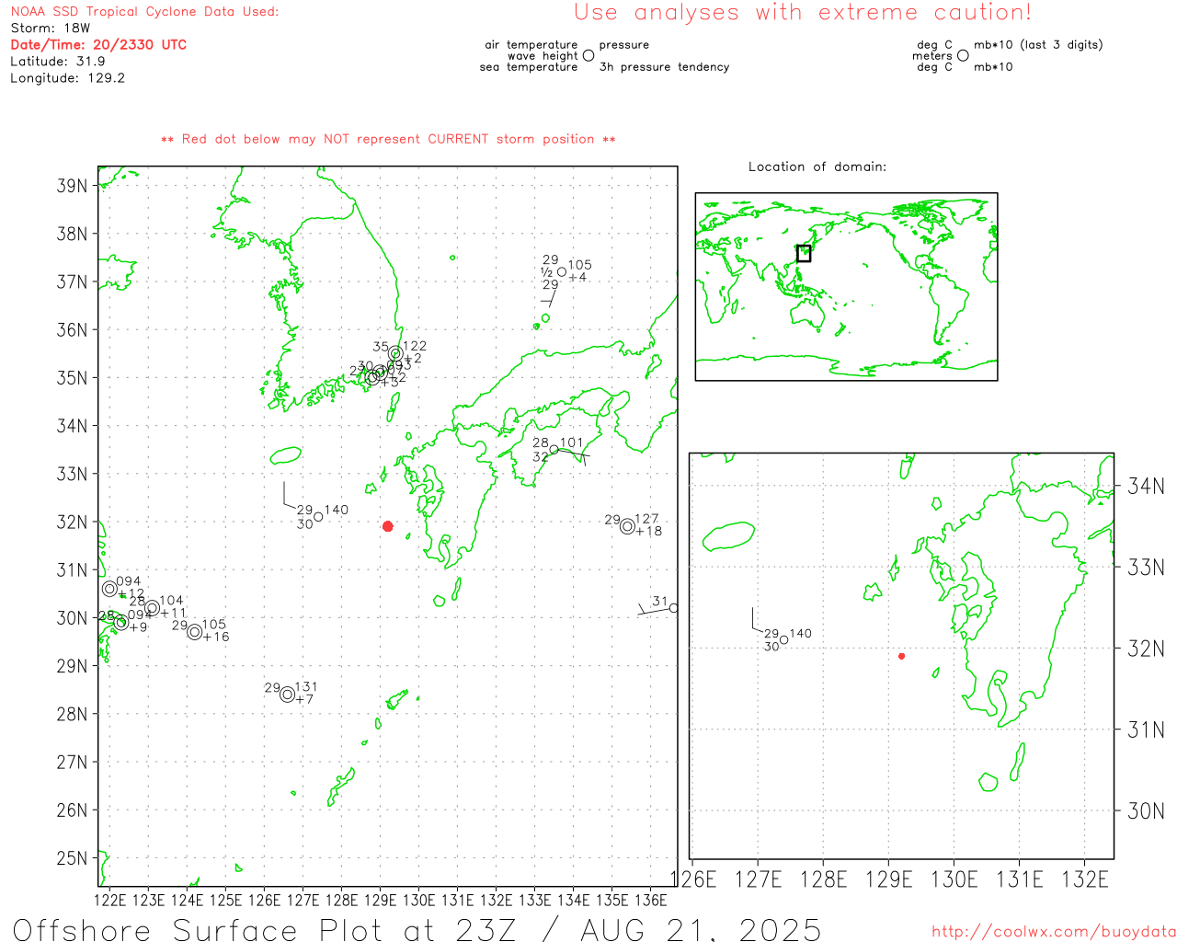Click the legend circle beside 'wave height'
This screenshot has width=1177, height=942.
click(x=588, y=55)
